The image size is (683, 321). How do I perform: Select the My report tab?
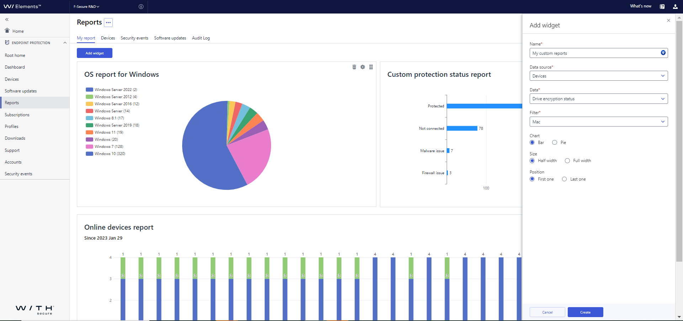pos(86,38)
